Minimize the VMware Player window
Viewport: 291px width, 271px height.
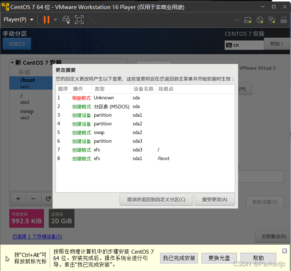263,7
